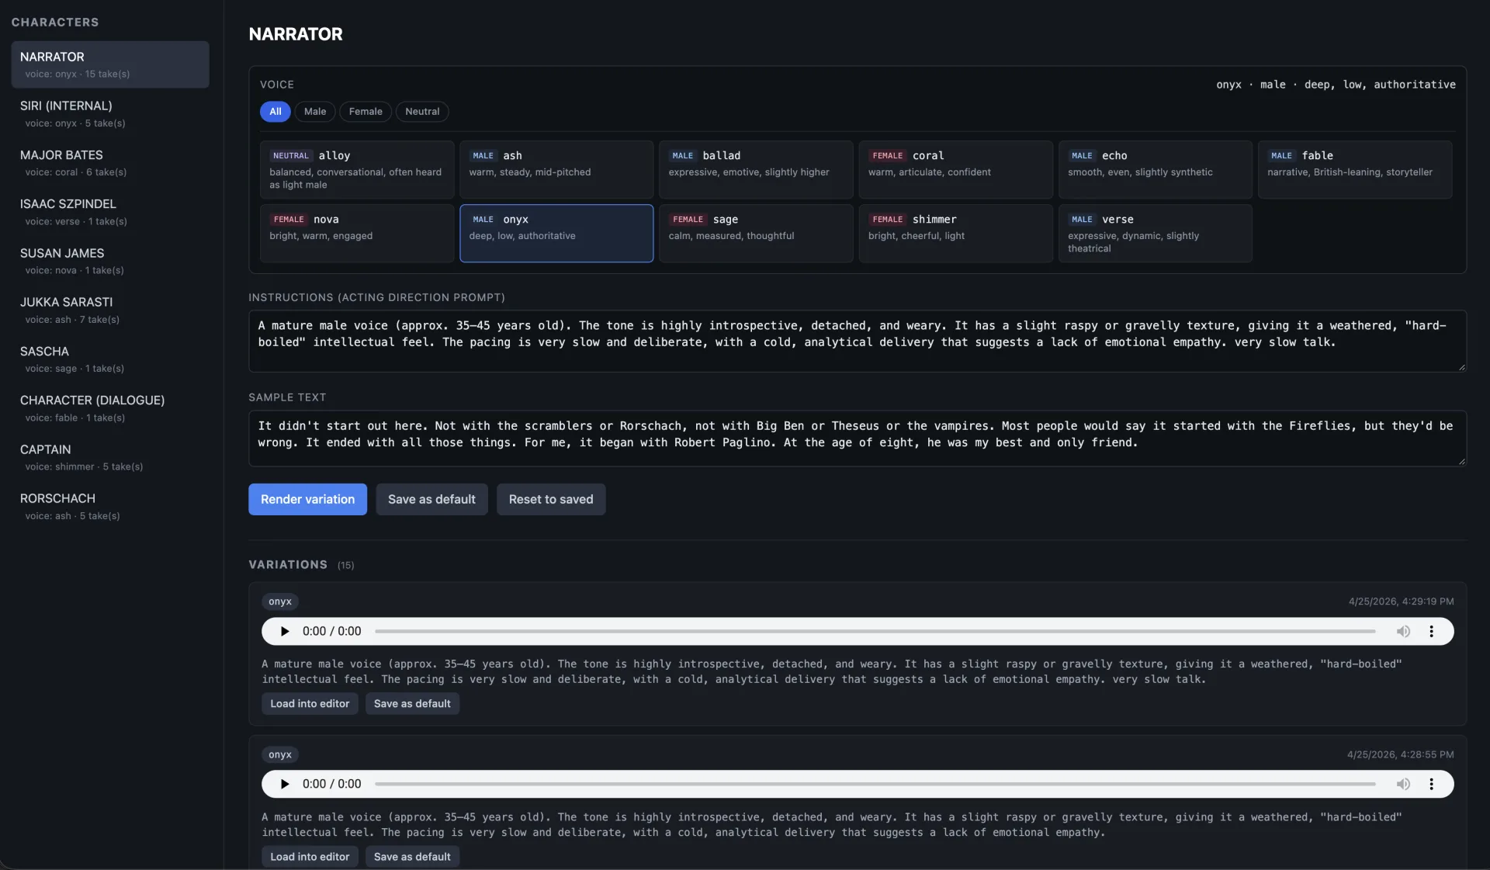Open CHARACTER (DIALOGUE) entry
Image resolution: width=1490 pixels, height=870 pixels.
coord(110,408)
